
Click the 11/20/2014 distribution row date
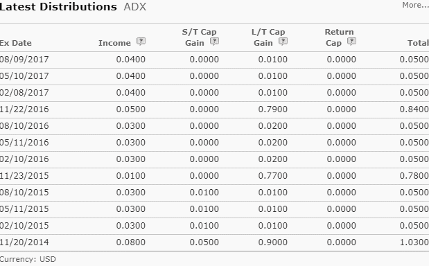24,242
